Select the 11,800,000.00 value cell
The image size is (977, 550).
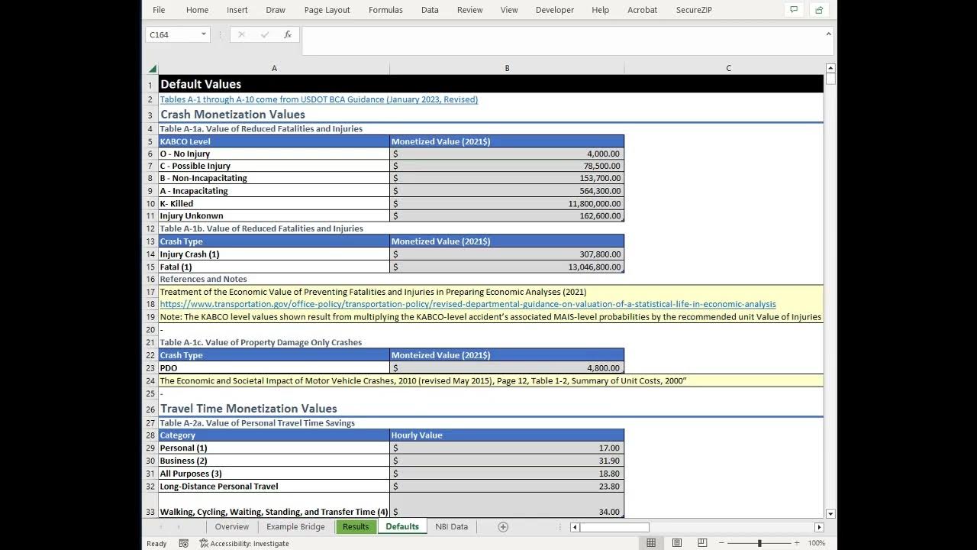point(507,203)
